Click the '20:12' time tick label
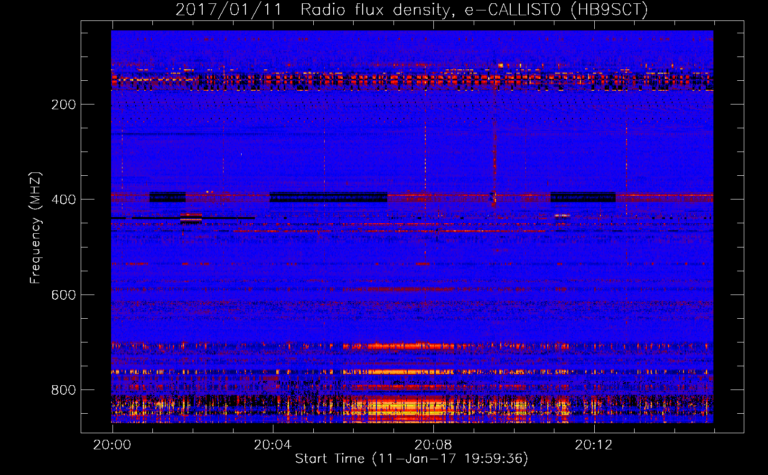This screenshot has height=475, width=768. pos(594,445)
